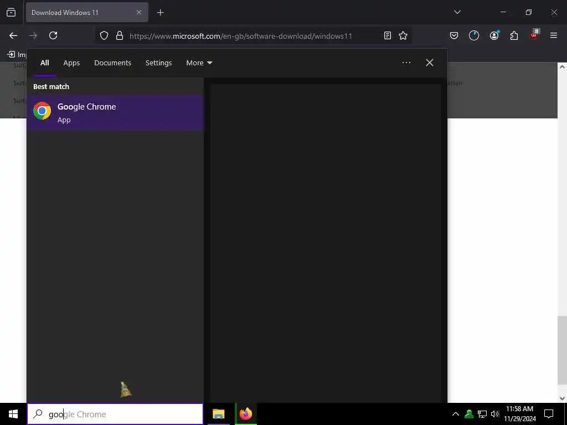Open the Firefox hamburger menu
Screen dimensions: 567x425
tap(554, 35)
